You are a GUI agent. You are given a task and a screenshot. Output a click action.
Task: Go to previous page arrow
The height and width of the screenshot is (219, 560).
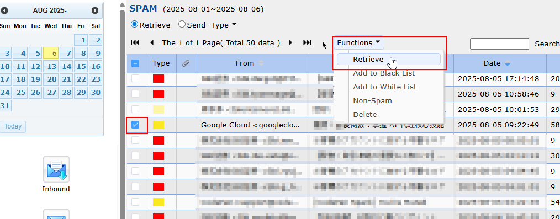pyautogui.click(x=152, y=43)
